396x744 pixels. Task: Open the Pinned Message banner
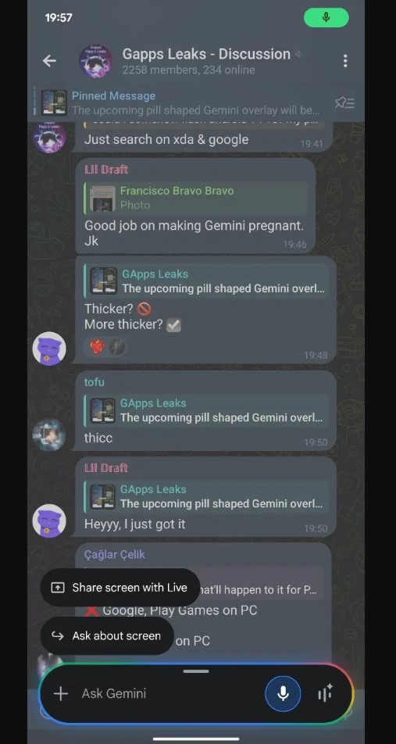click(x=196, y=103)
